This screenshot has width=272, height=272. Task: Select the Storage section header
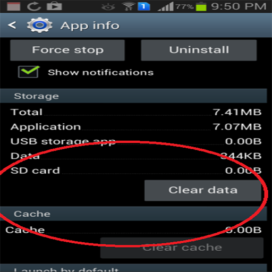pos(133,96)
